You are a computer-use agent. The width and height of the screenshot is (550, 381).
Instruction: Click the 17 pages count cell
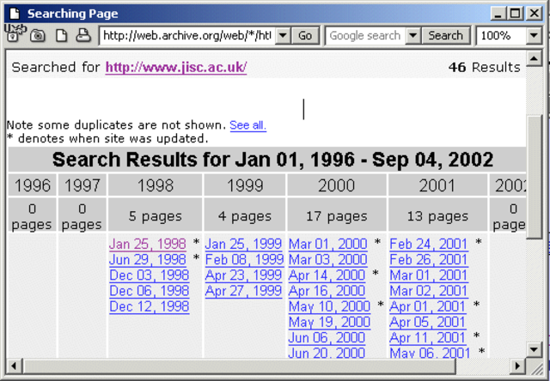pyautogui.click(x=336, y=216)
